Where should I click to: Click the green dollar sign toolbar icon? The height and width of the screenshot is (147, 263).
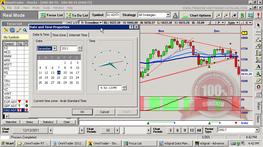pyautogui.click(x=242, y=15)
